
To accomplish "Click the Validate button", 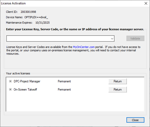I will [135, 39].
